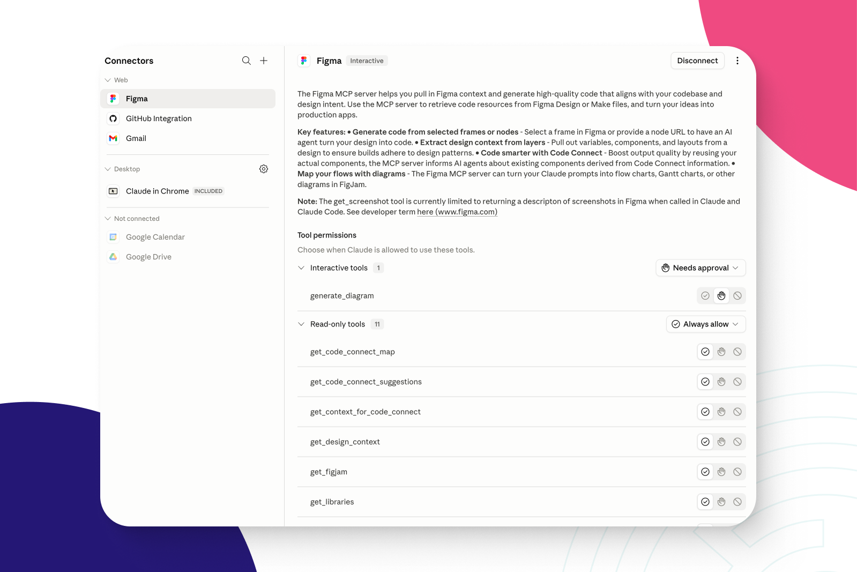Click the Tool permissions heading

pyautogui.click(x=327, y=235)
